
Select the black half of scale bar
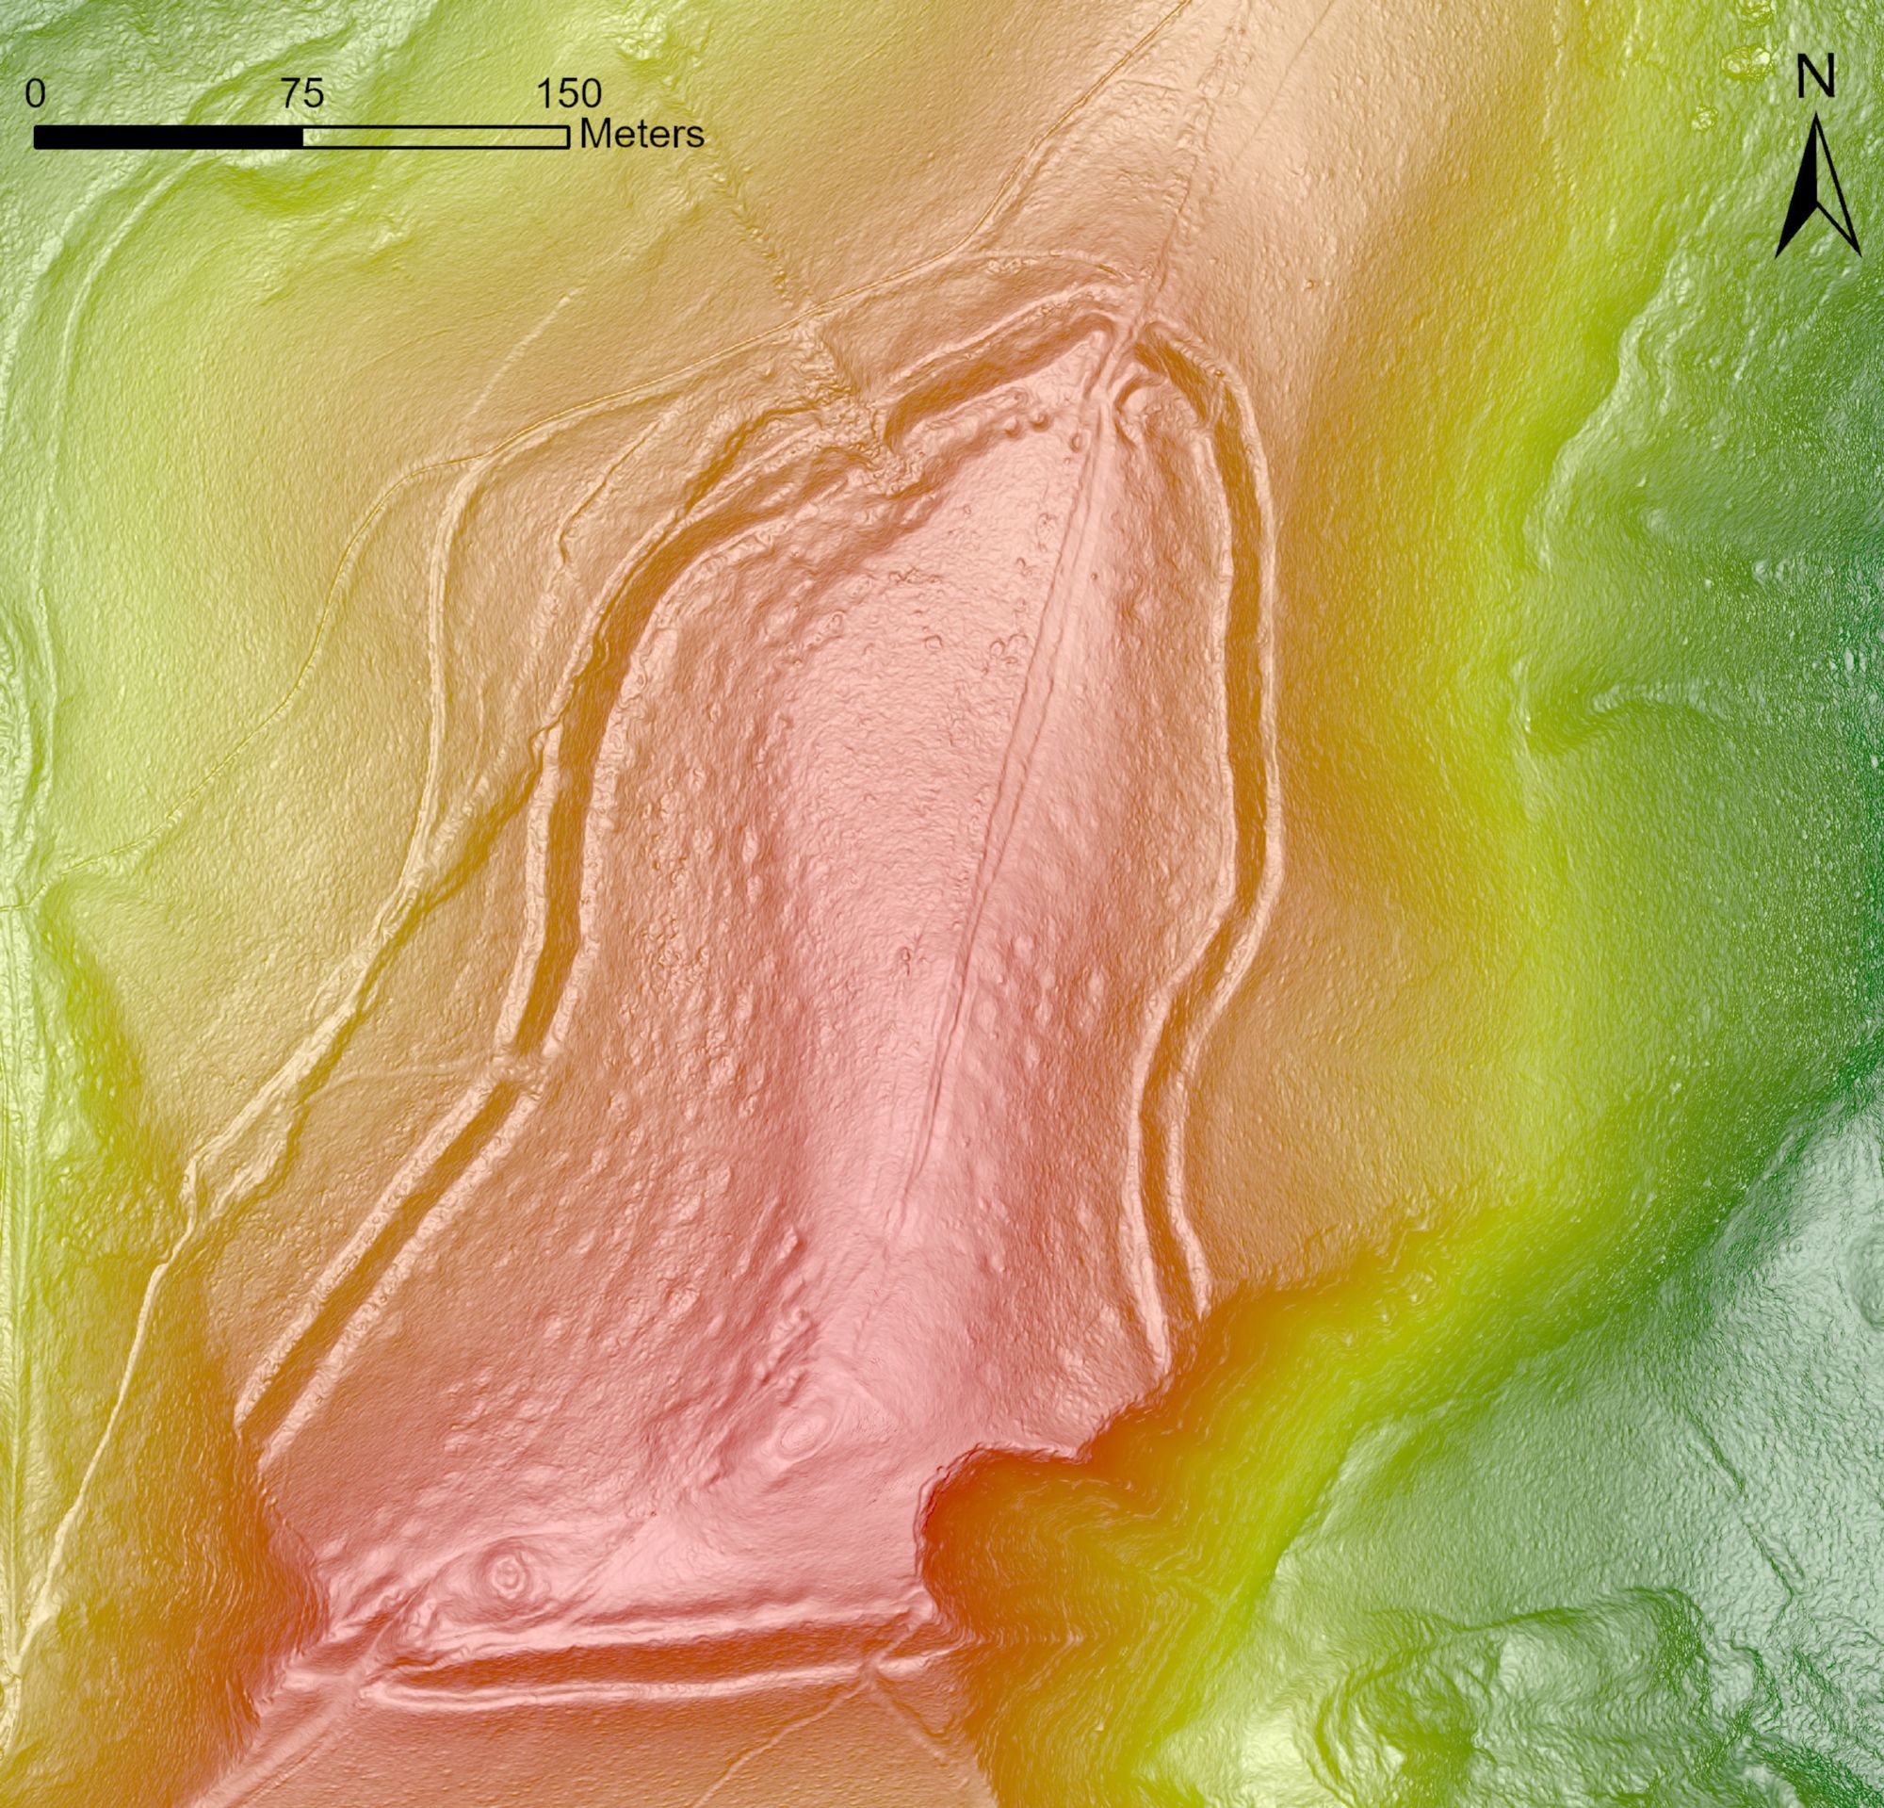(x=169, y=138)
